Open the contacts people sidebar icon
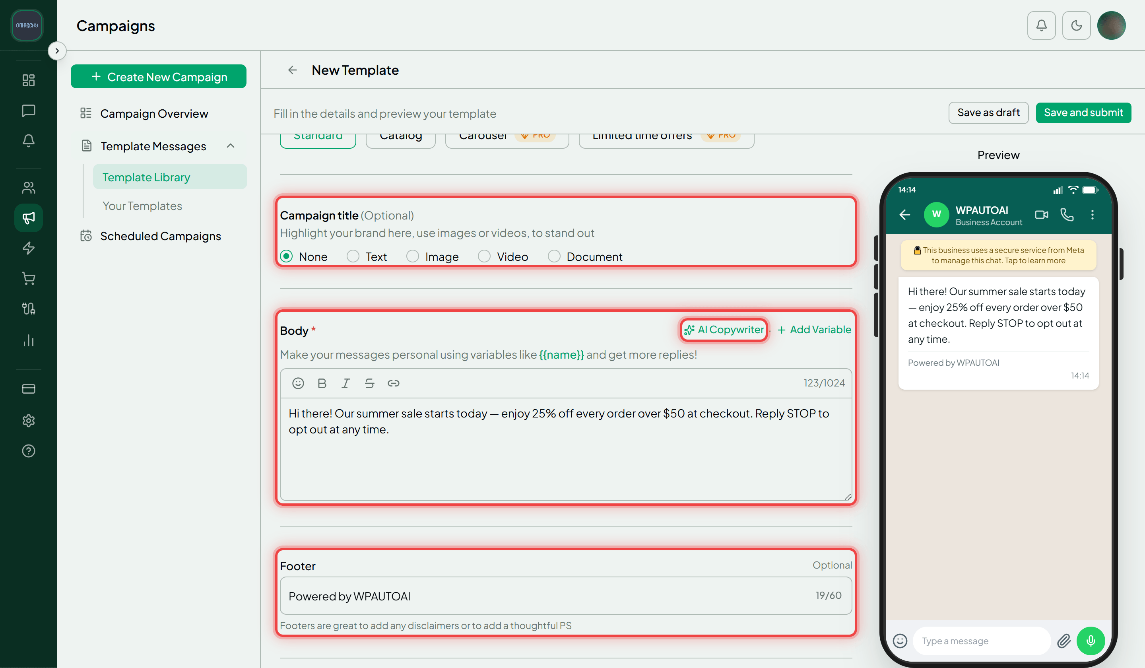Image resolution: width=1145 pixels, height=668 pixels. tap(28, 187)
